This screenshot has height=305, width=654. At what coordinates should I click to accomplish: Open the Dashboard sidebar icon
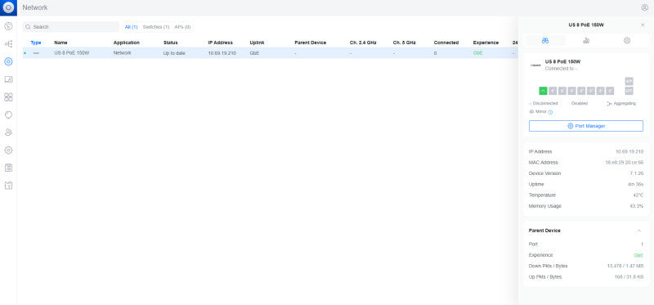(x=8, y=26)
